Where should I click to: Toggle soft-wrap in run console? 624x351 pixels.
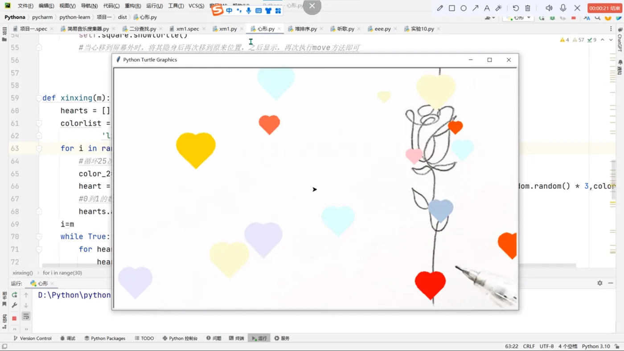pos(26,316)
